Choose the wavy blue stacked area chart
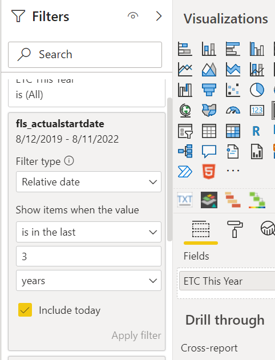Image resolution: width=275 pixels, height=360 pixels. coord(233,70)
